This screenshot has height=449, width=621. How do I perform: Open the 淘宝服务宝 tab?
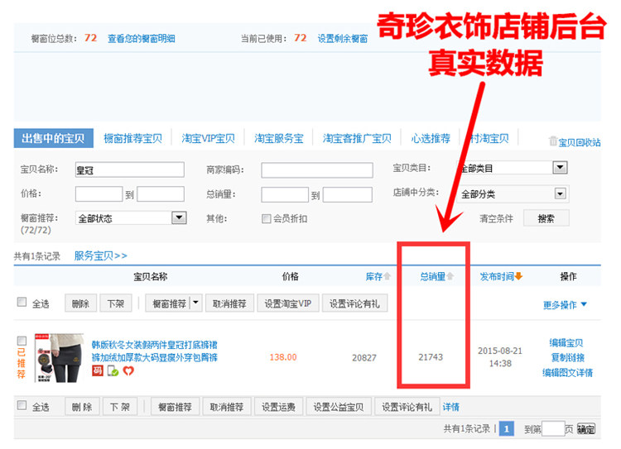(279, 138)
